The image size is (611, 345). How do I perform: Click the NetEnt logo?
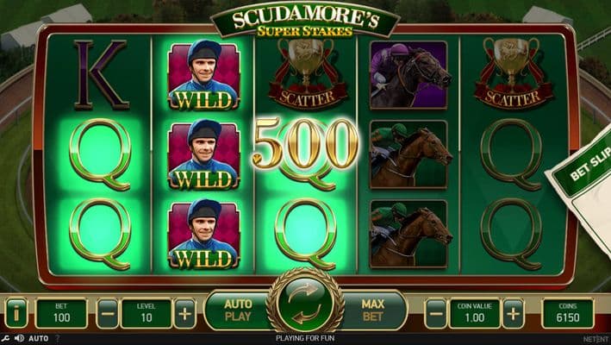(595, 338)
